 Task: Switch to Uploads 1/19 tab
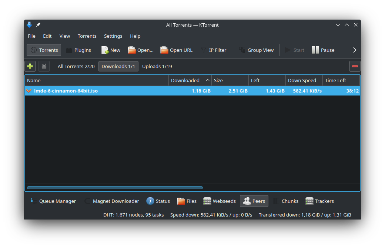coord(157,67)
